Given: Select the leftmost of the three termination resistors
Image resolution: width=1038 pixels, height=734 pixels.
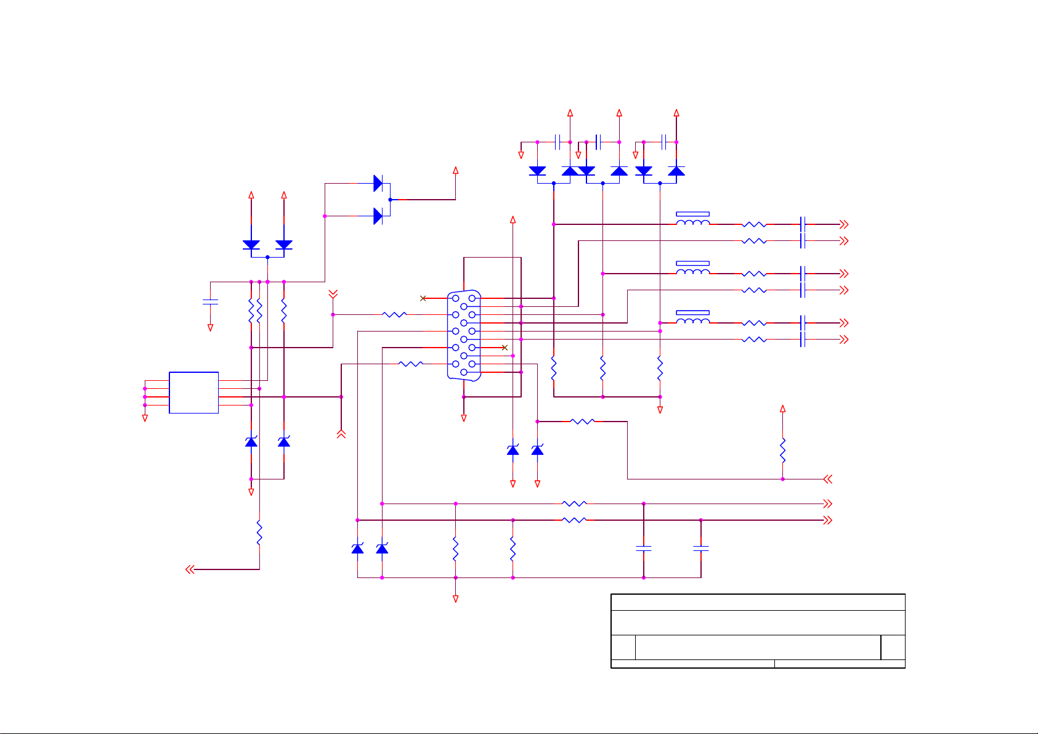Looking at the screenshot, I should [554, 369].
